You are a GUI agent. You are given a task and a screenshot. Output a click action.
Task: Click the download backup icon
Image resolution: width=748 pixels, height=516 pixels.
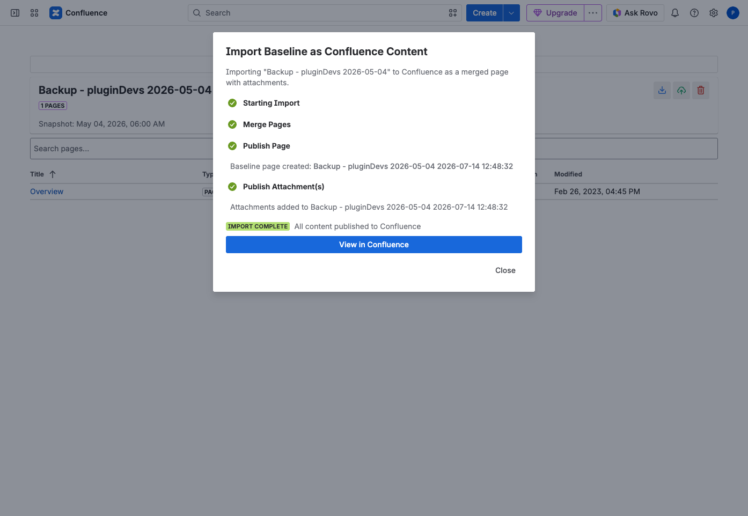point(662,90)
